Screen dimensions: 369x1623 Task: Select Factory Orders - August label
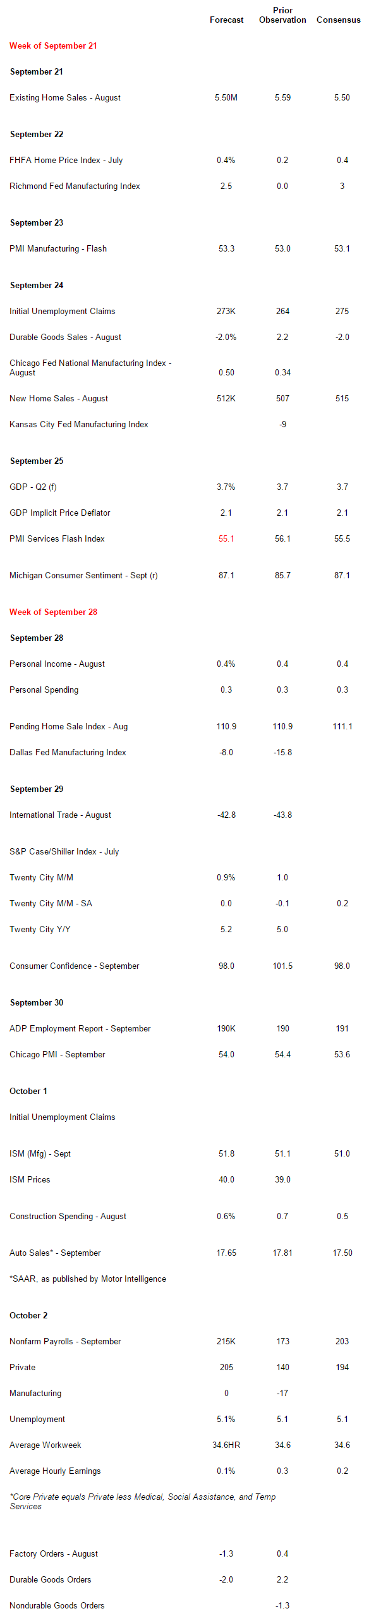54,1554
